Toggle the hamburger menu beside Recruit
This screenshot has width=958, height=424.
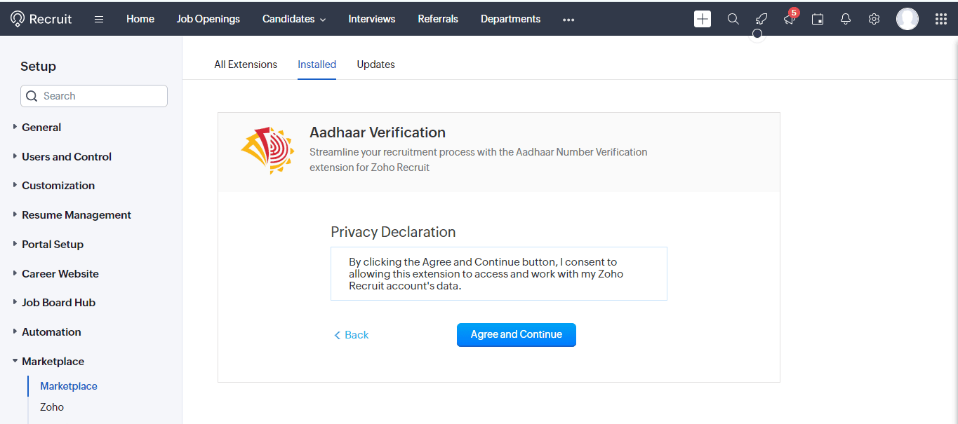click(99, 19)
